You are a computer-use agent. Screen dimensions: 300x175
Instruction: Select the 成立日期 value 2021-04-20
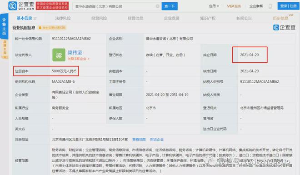(x=249, y=55)
